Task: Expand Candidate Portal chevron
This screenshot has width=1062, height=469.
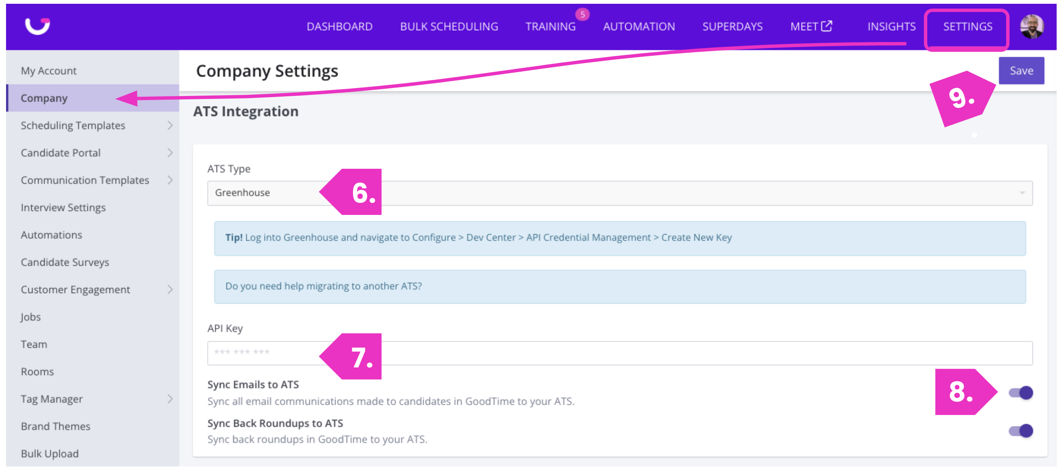Action: pos(170,153)
